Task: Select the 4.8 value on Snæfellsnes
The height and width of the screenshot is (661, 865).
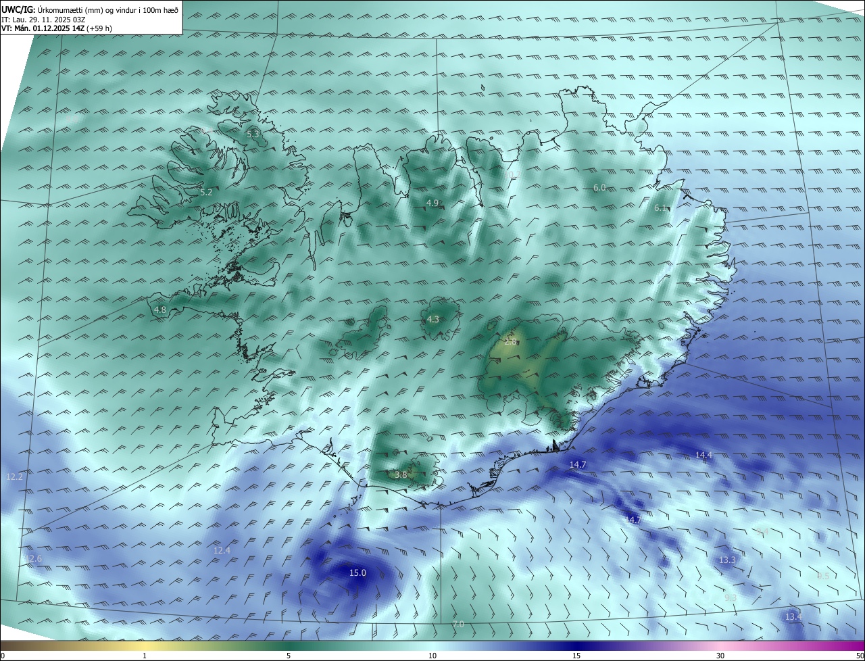Action: tap(160, 310)
